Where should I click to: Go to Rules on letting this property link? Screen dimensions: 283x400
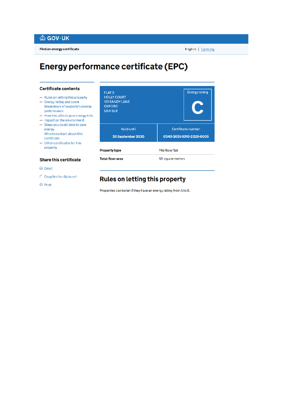(66, 97)
